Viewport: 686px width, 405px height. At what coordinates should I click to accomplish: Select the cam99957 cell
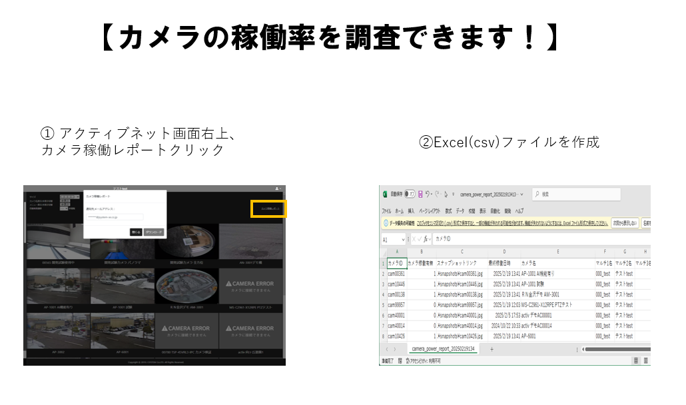397,305
